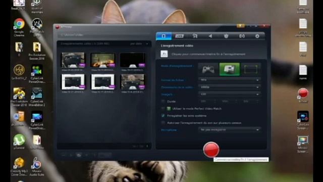Open the uTorrent desktop shortcut
The height and width of the screenshot is (182, 323).
(x=19, y=142)
